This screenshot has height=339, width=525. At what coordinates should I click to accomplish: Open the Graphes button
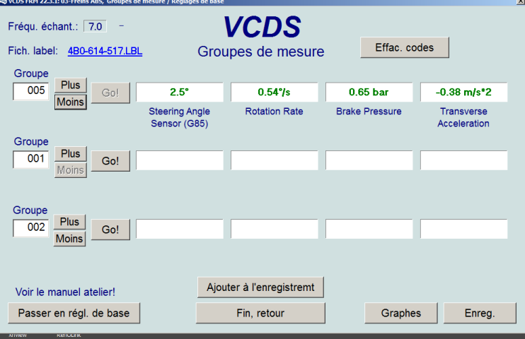[x=401, y=313]
